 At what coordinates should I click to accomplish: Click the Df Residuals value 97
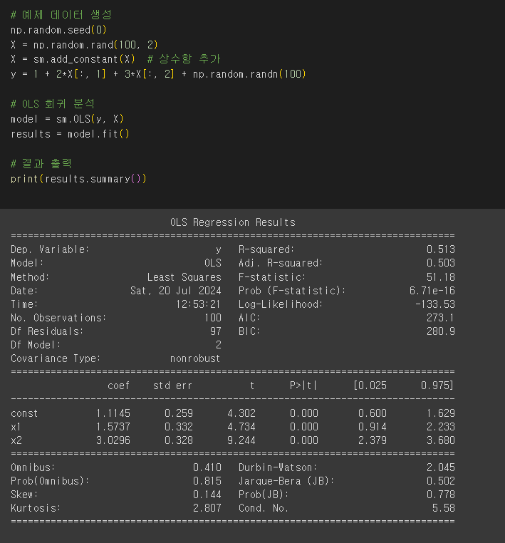coord(216,331)
